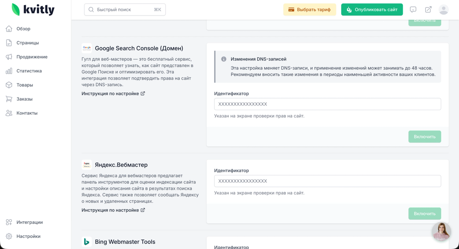The height and width of the screenshot is (249, 459).
Task: Go to Страницы menu item
Action: [x=28, y=43]
